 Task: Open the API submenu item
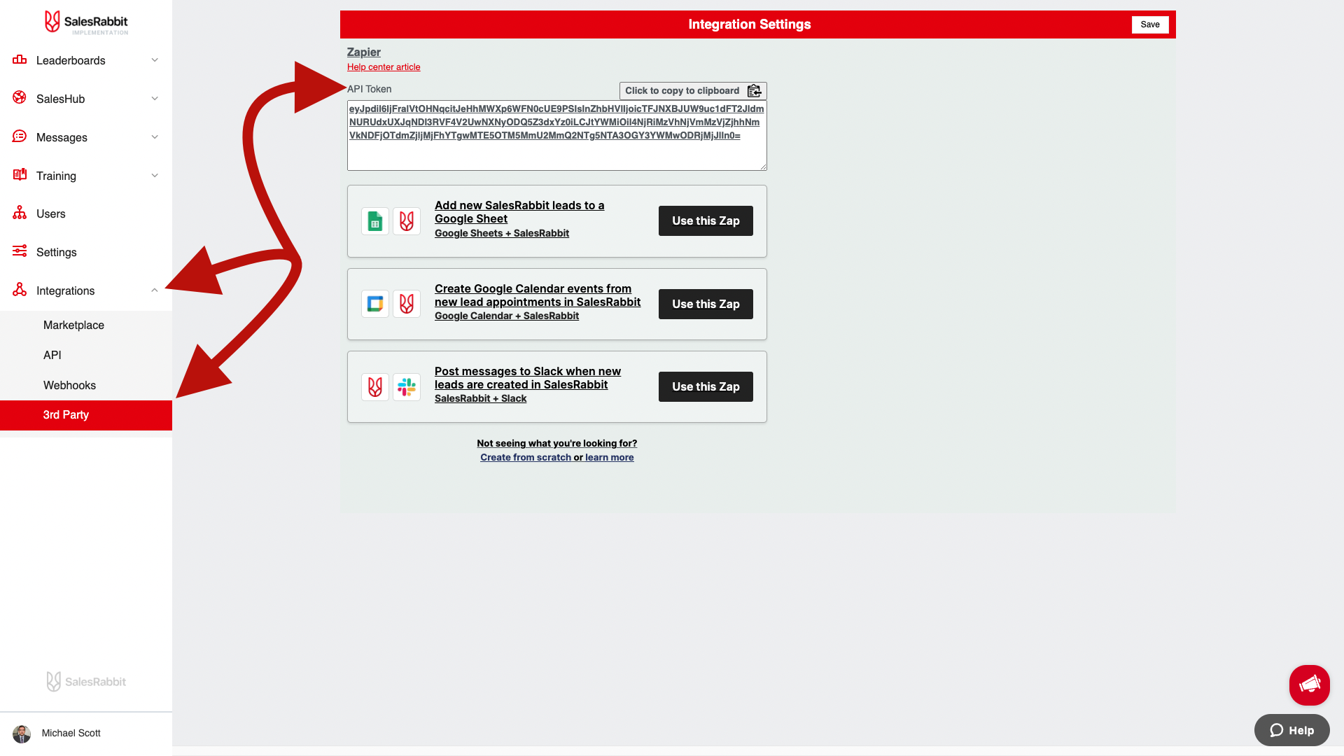click(x=86, y=355)
